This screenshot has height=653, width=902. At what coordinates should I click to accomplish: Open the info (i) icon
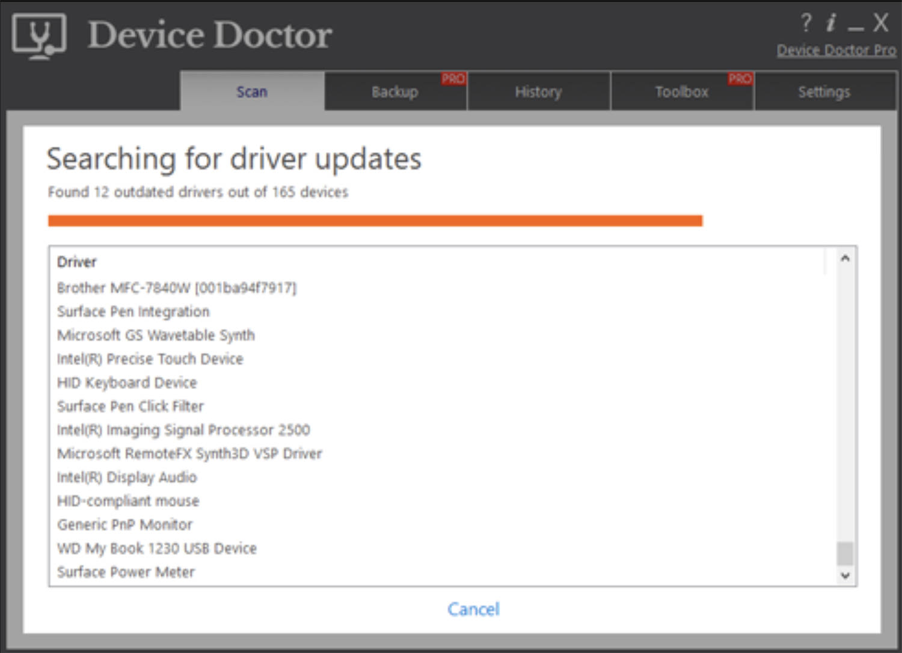832,23
